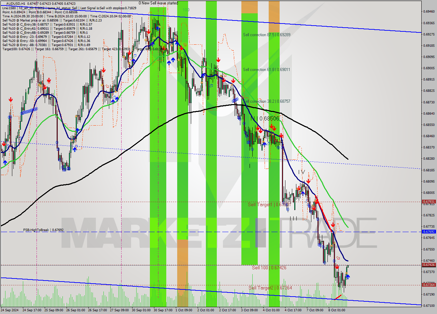Image resolution: width=437 pixels, height=314 pixels.
Task: Click the 0.67735 price axis value
Action: point(429,226)
